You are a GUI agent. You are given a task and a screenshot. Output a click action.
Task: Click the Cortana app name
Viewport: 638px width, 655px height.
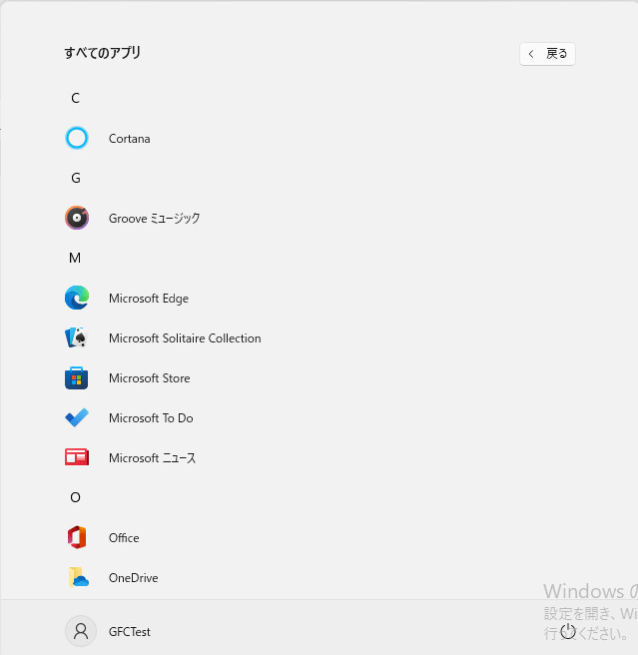coord(130,138)
